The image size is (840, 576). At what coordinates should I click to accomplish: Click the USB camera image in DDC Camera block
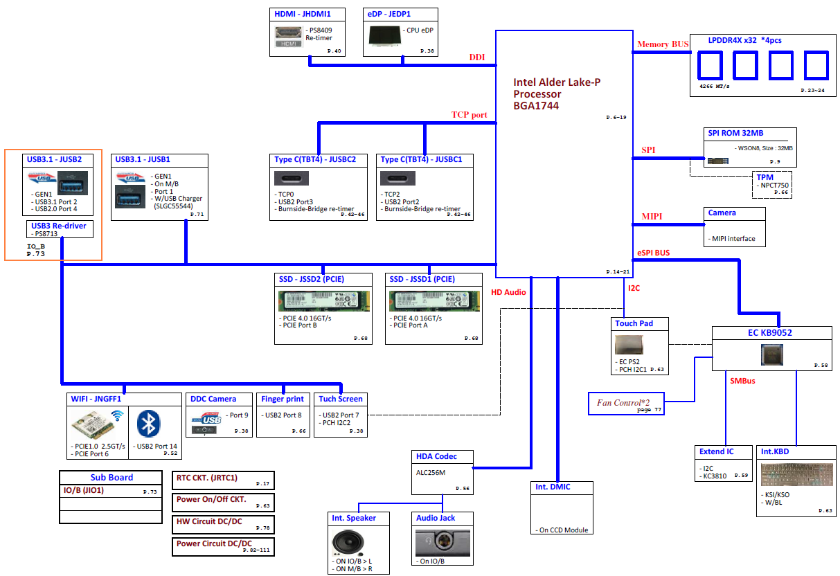tap(205, 424)
